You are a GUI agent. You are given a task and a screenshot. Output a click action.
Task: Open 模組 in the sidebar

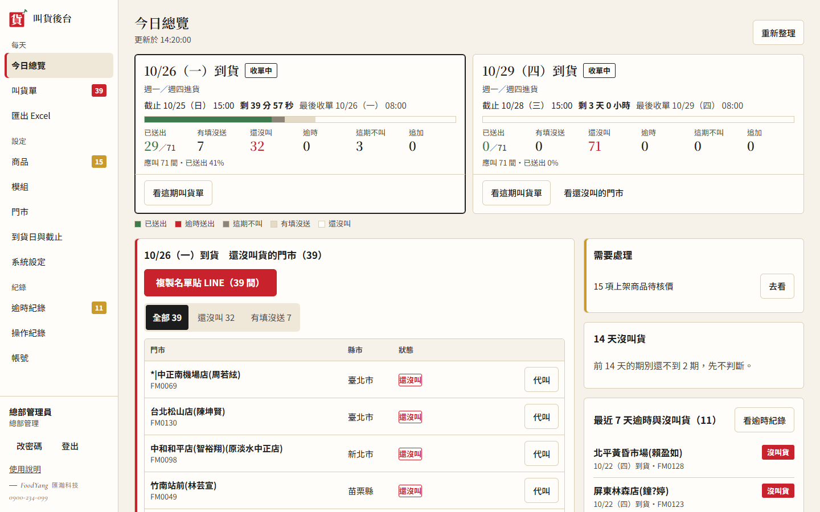tap(59, 187)
